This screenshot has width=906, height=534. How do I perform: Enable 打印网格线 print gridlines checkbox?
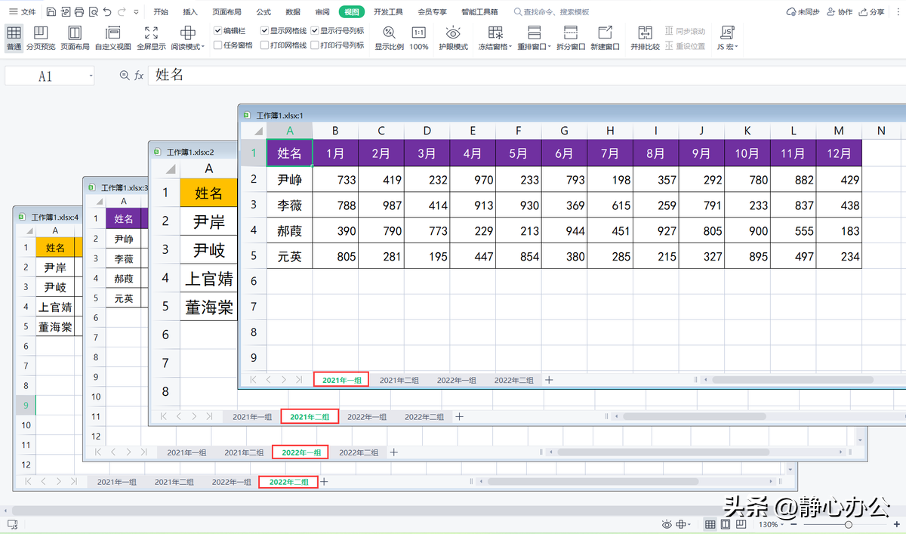264,45
